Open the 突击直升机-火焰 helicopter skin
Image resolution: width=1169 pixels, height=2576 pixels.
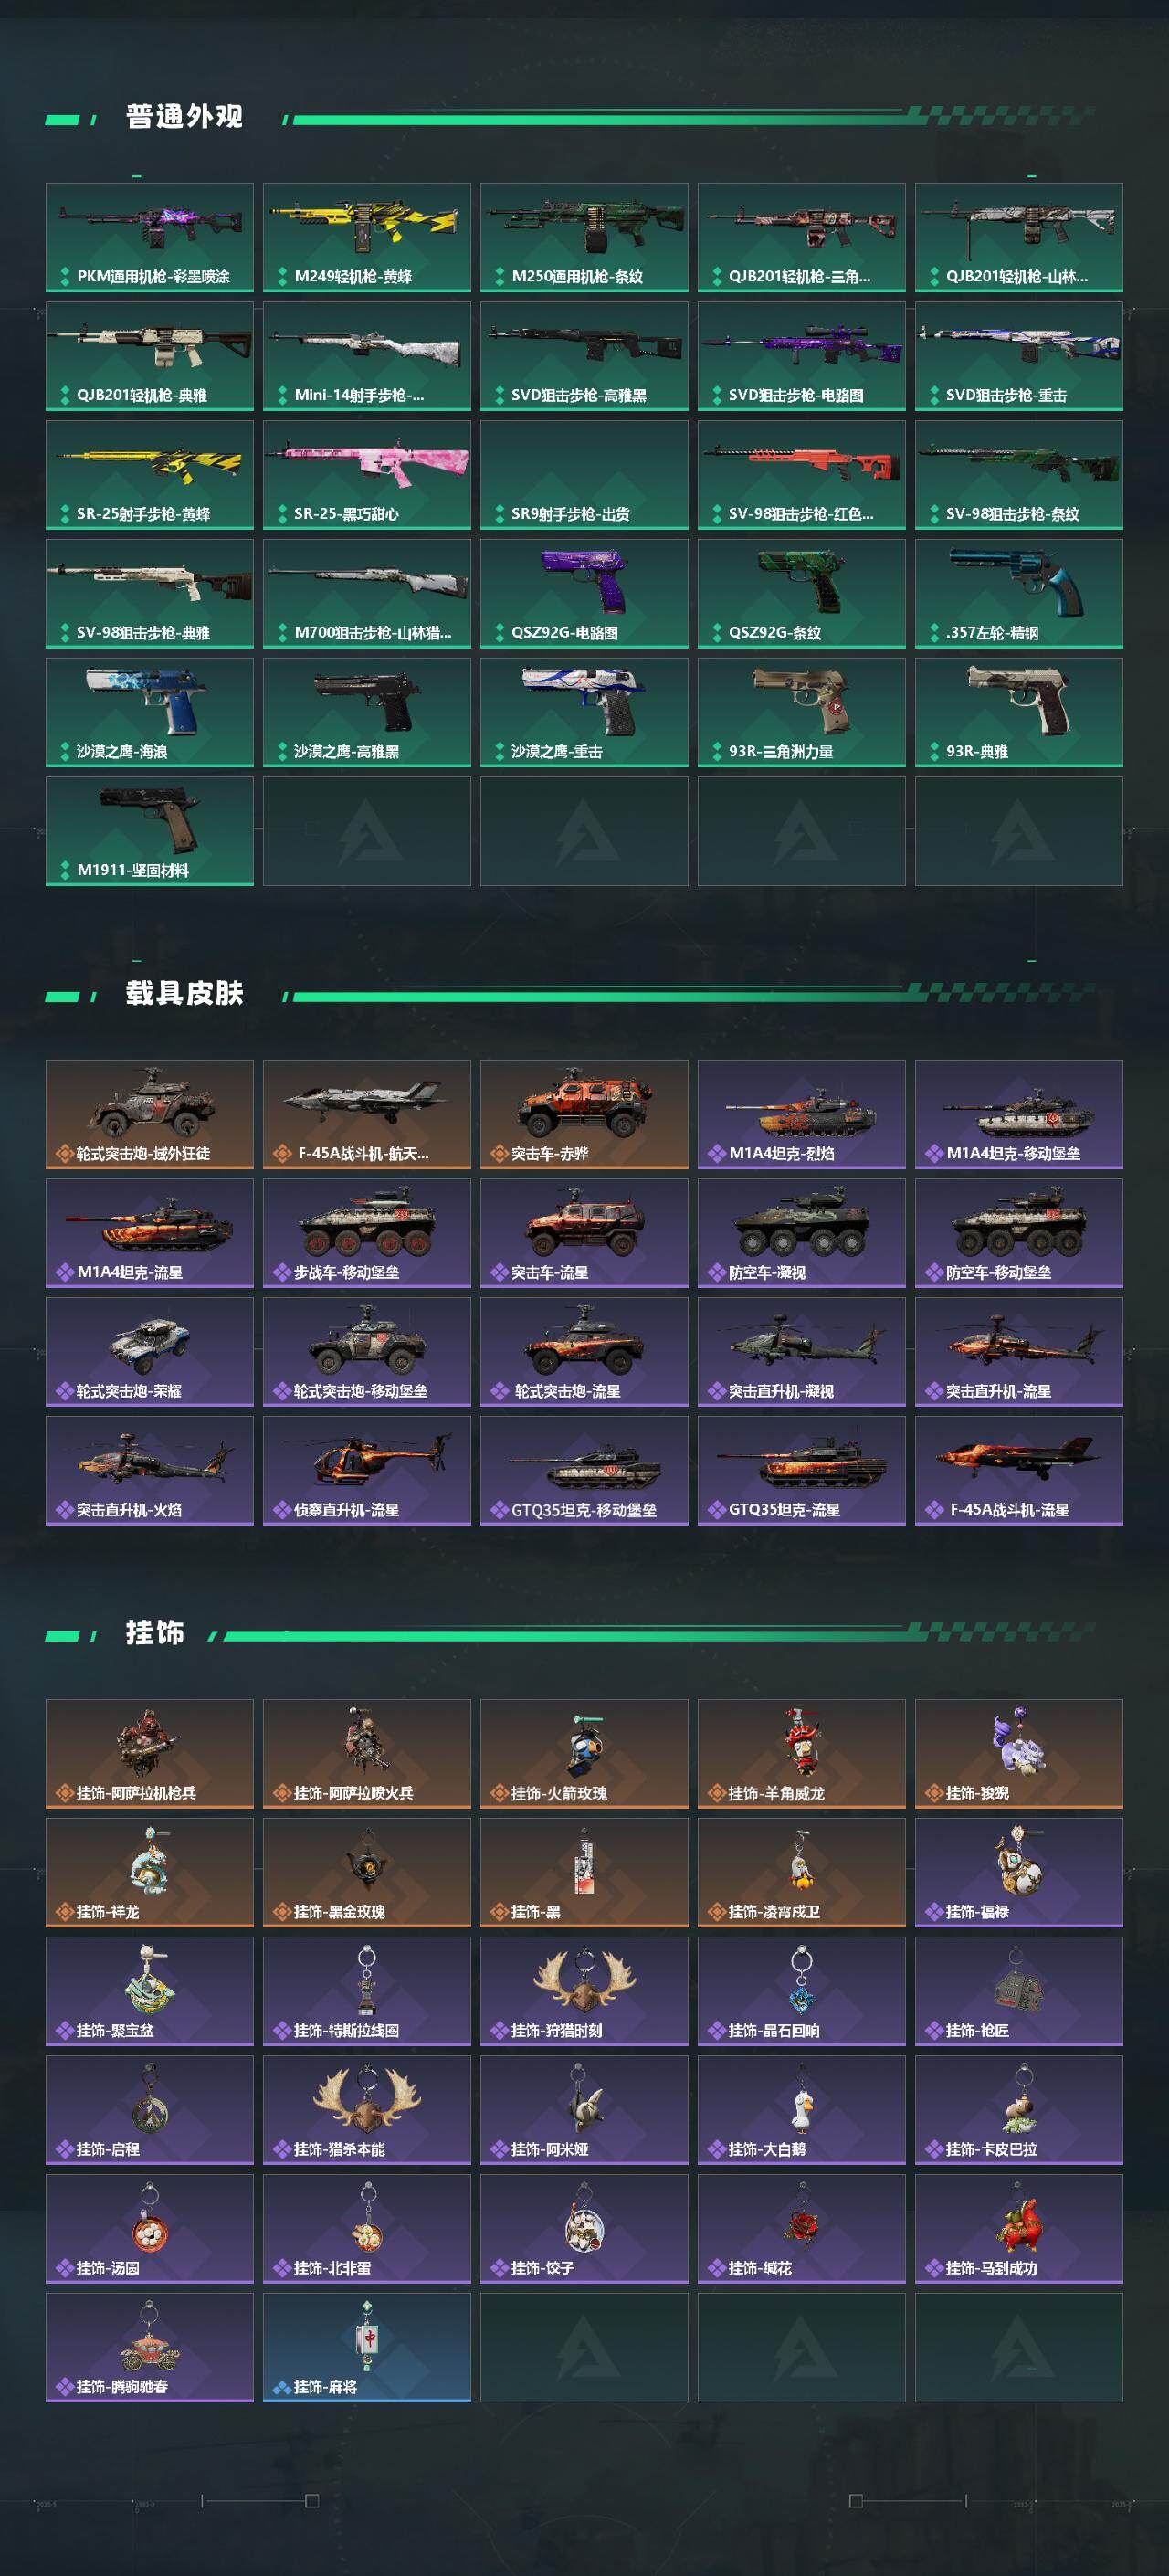[149, 1470]
